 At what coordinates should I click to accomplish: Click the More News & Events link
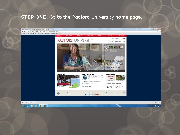pos(87,86)
